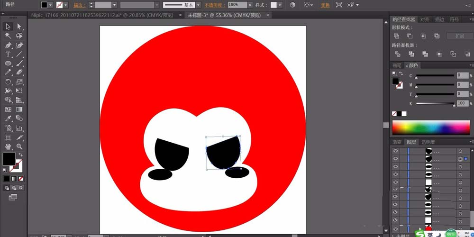
Task: Click the Recolor Artwork icon in control bar
Action: tap(292, 5)
